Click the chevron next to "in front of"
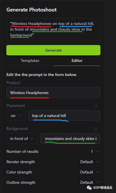116x193 pixels. click(x=32, y=139)
